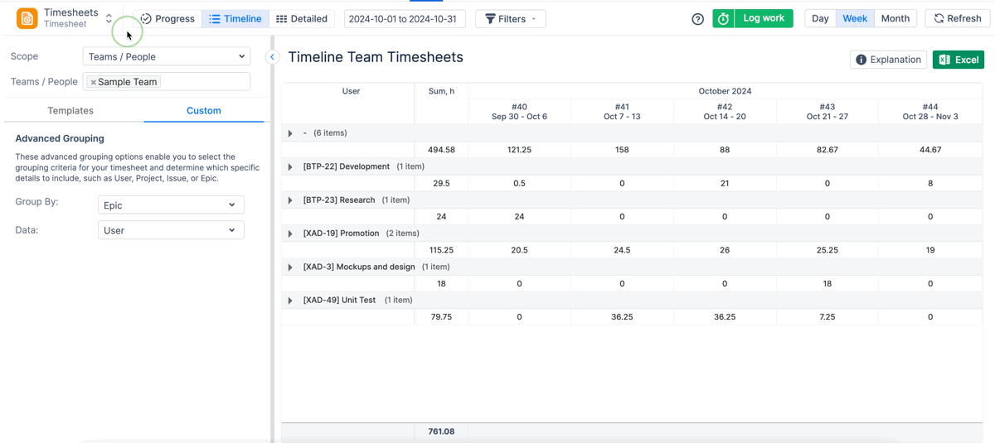Open the Group By Epic dropdown
Image resolution: width=995 pixels, height=443 pixels.
(x=171, y=205)
